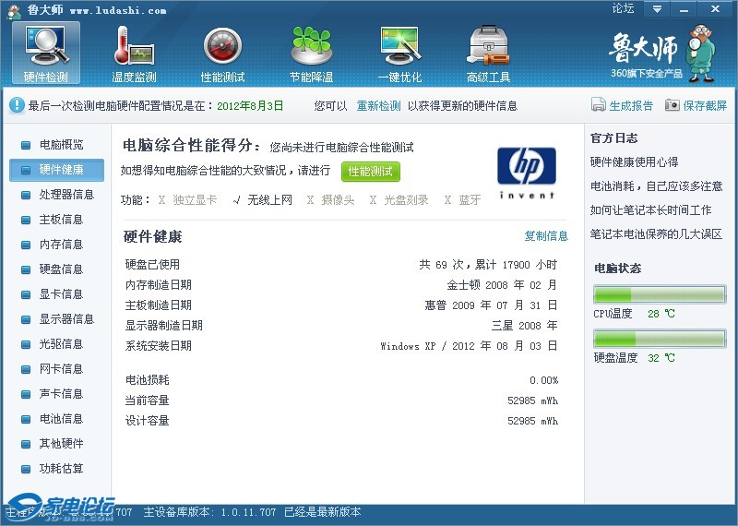Screen dimensions: 738x526
Task: Click the 设计容量 row label
Action: coord(147,421)
